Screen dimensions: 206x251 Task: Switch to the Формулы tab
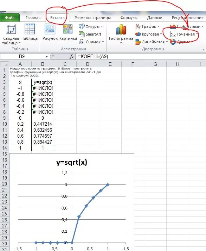point(129,18)
